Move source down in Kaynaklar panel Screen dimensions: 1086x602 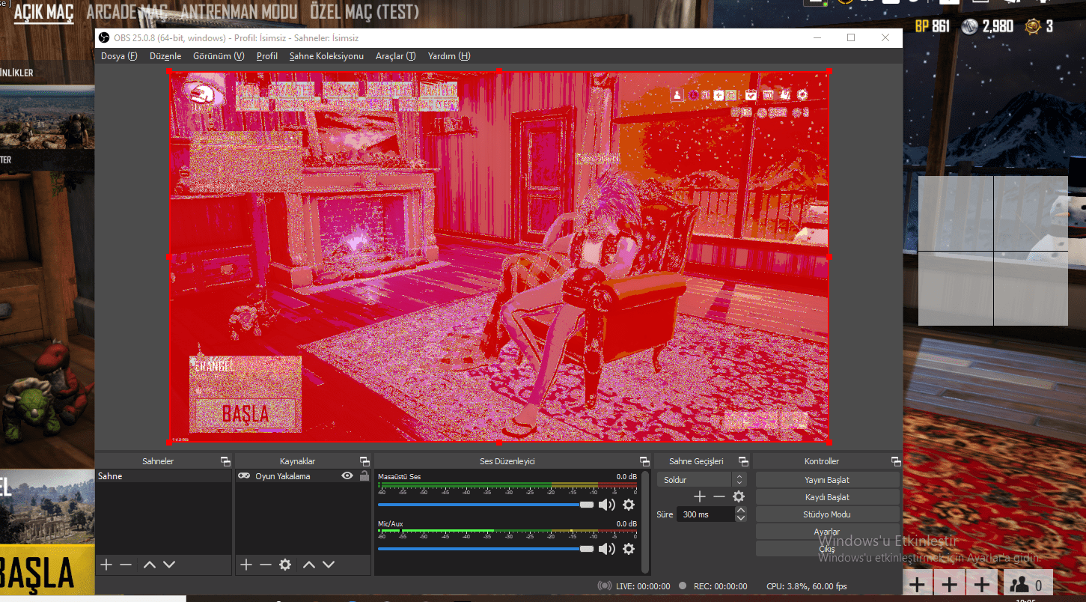coord(329,565)
